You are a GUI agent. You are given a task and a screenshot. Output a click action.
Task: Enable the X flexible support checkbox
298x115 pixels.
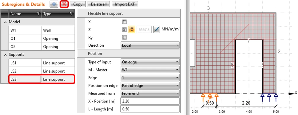pyautogui.click(x=124, y=22)
